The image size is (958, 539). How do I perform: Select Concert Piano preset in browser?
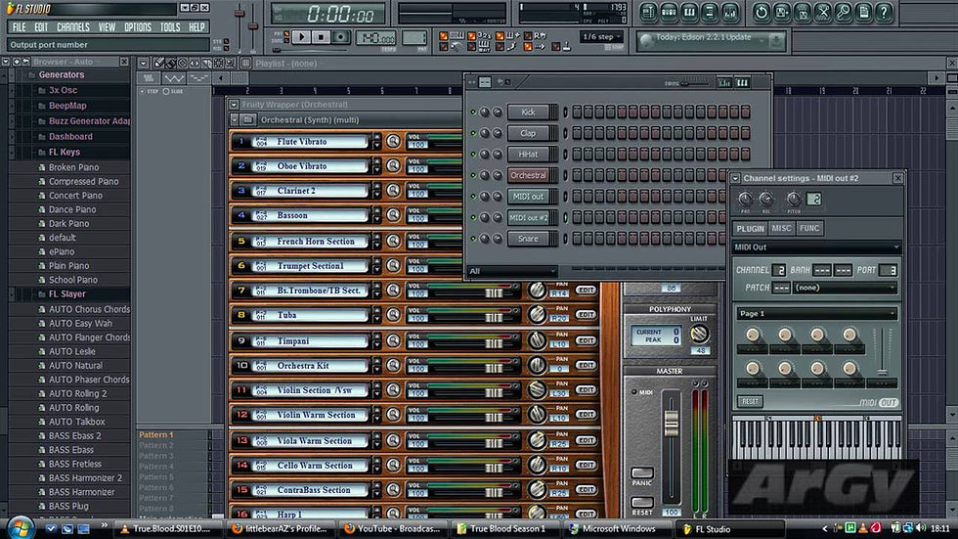pyautogui.click(x=75, y=196)
